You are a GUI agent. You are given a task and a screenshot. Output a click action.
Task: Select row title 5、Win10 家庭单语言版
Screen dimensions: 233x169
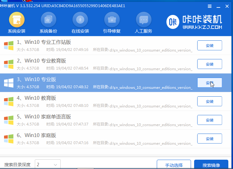pos(44,117)
